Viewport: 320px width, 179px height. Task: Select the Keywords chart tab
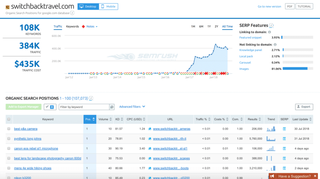(x=72, y=27)
